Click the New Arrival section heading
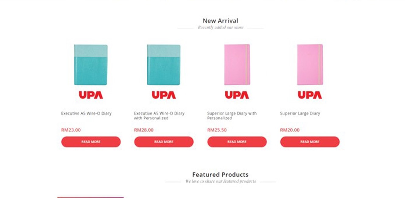The image size is (405, 198). tap(220, 21)
